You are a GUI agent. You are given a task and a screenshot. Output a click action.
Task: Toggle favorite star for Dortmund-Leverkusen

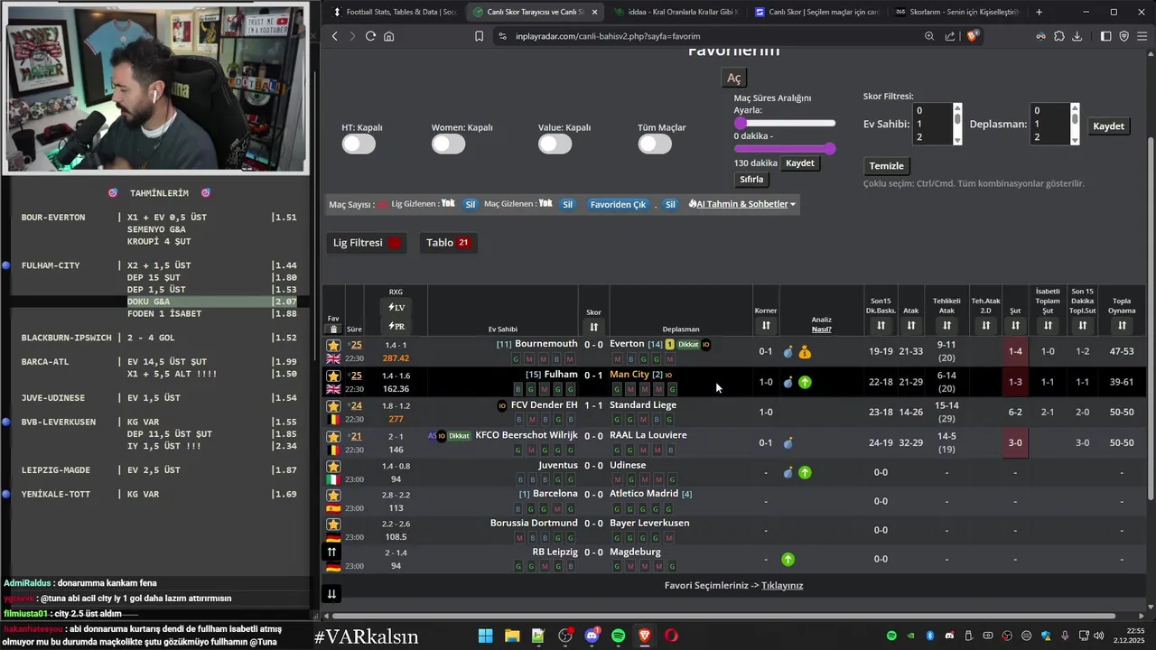333,525
